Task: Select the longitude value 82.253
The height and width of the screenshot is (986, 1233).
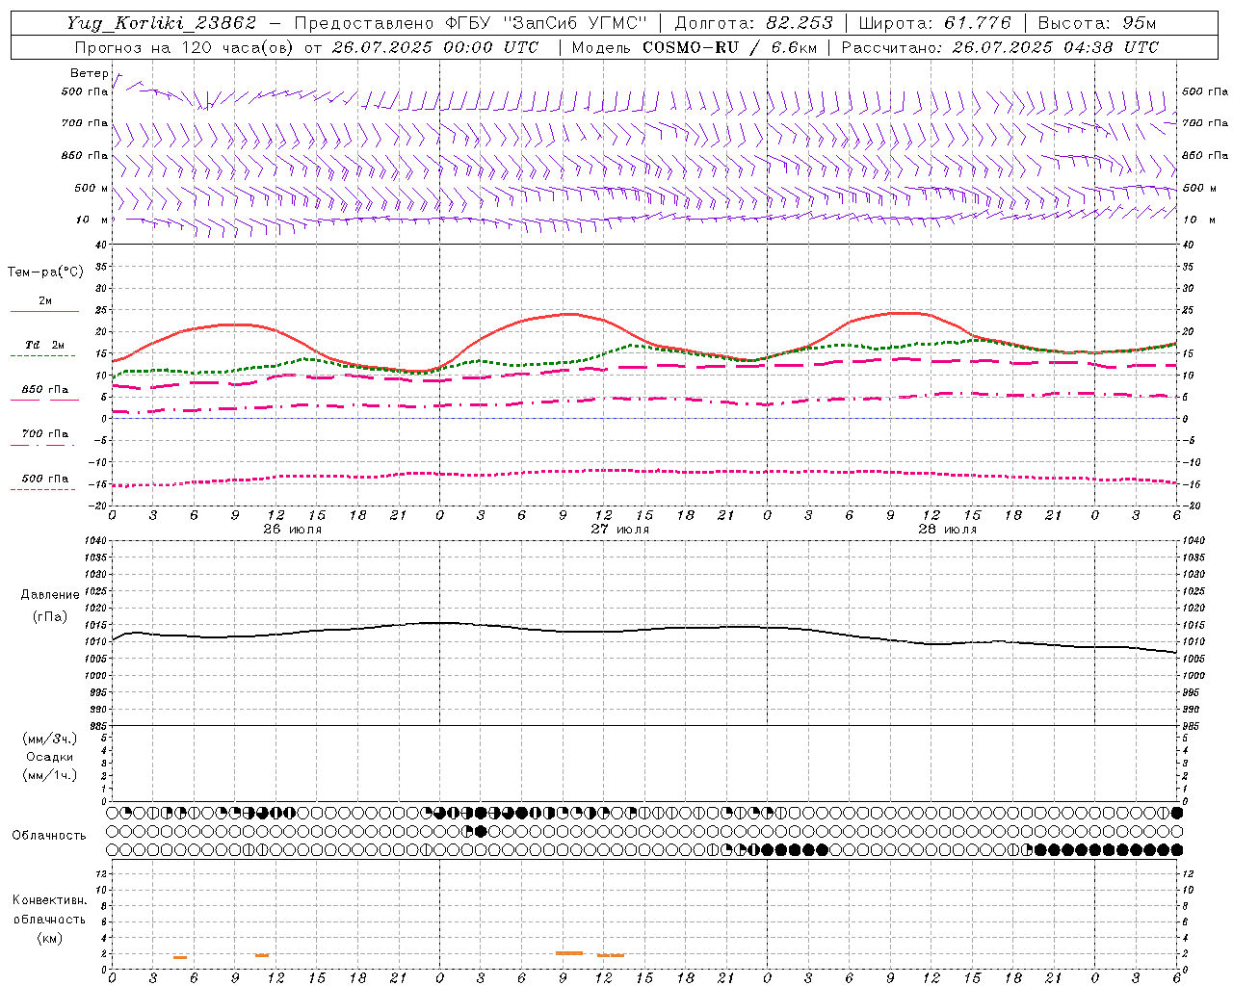Action: click(x=801, y=23)
